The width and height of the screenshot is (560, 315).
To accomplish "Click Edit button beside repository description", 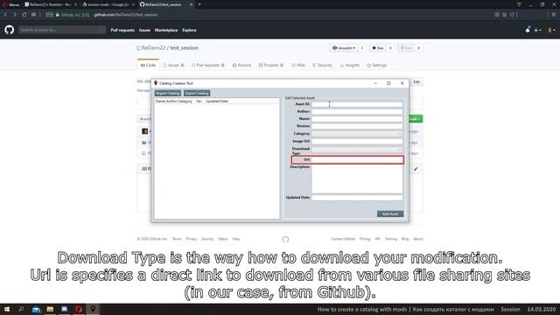I will click(416, 82).
